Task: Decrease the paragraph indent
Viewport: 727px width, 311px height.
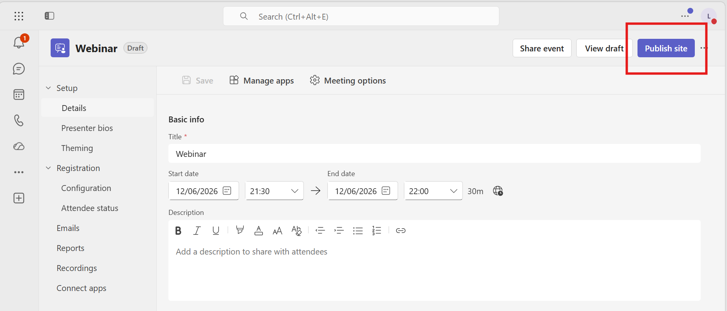Action: click(320, 231)
